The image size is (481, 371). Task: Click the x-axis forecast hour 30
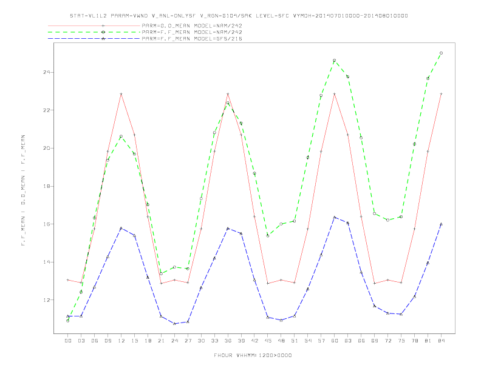coord(201,341)
